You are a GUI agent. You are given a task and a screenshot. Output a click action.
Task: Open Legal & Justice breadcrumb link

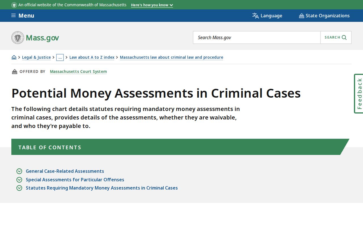click(36, 57)
